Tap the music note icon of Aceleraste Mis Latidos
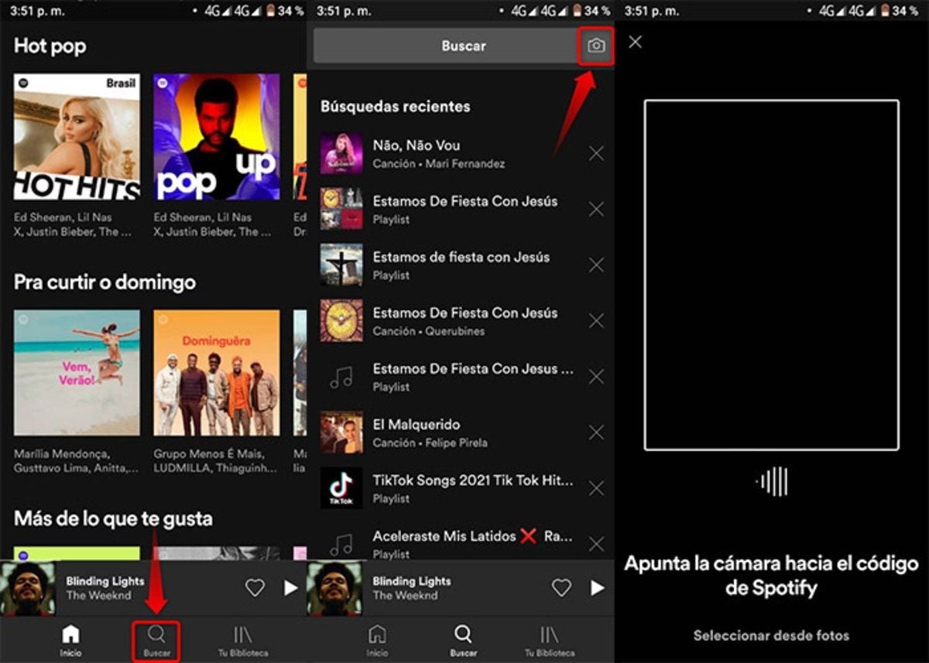929x663 pixels. (341, 543)
